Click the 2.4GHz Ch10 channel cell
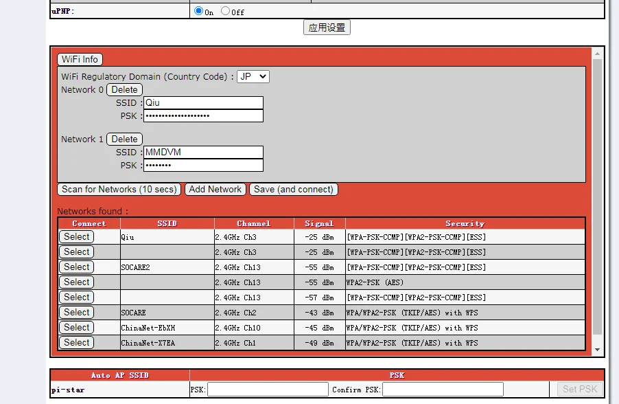 point(254,328)
